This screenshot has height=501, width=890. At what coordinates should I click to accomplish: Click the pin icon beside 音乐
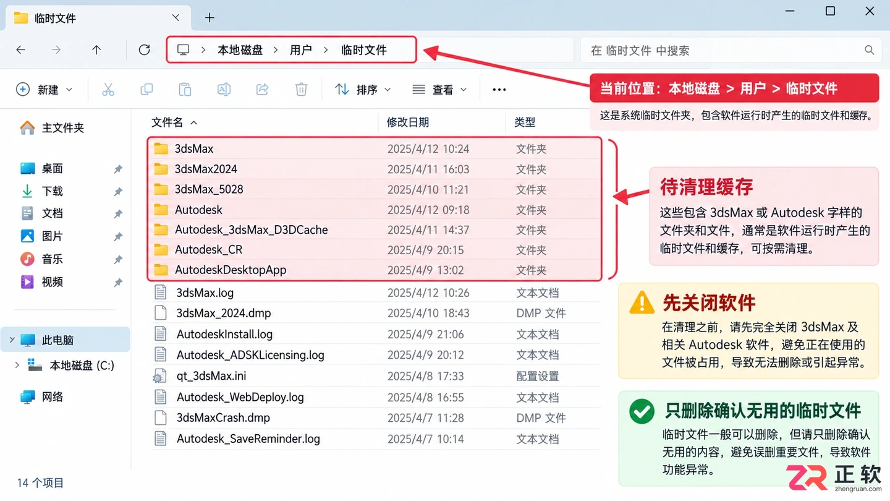(118, 260)
